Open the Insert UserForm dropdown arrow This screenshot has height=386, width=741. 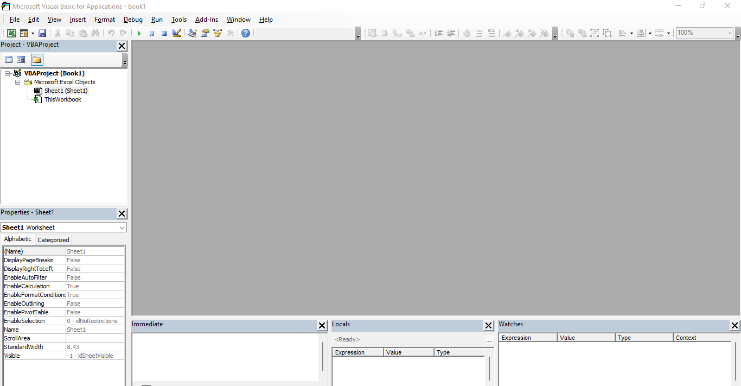pyautogui.click(x=31, y=33)
